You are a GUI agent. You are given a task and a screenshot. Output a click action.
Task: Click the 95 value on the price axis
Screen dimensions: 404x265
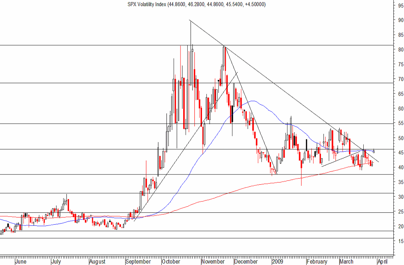399,5
